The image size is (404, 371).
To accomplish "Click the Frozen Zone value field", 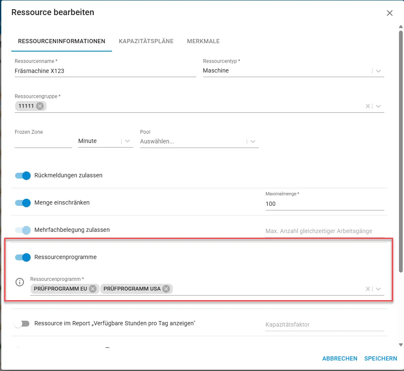I will point(43,141).
